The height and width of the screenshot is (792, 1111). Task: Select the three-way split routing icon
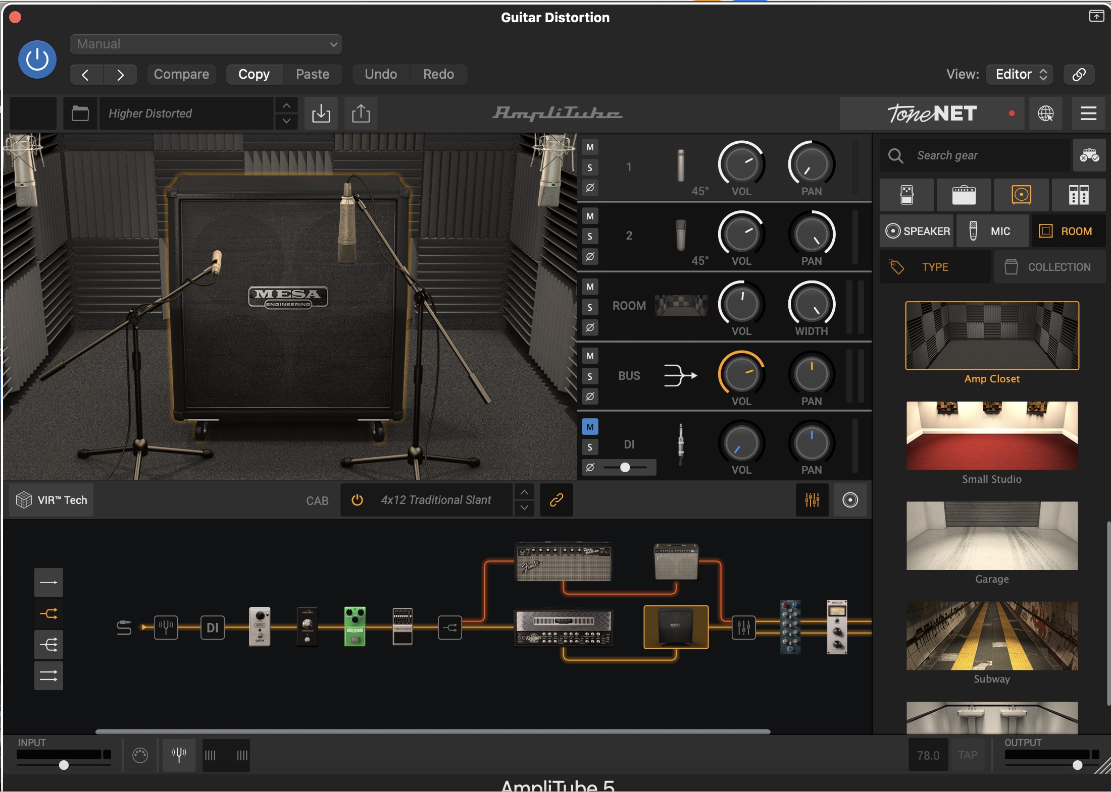pyautogui.click(x=48, y=645)
